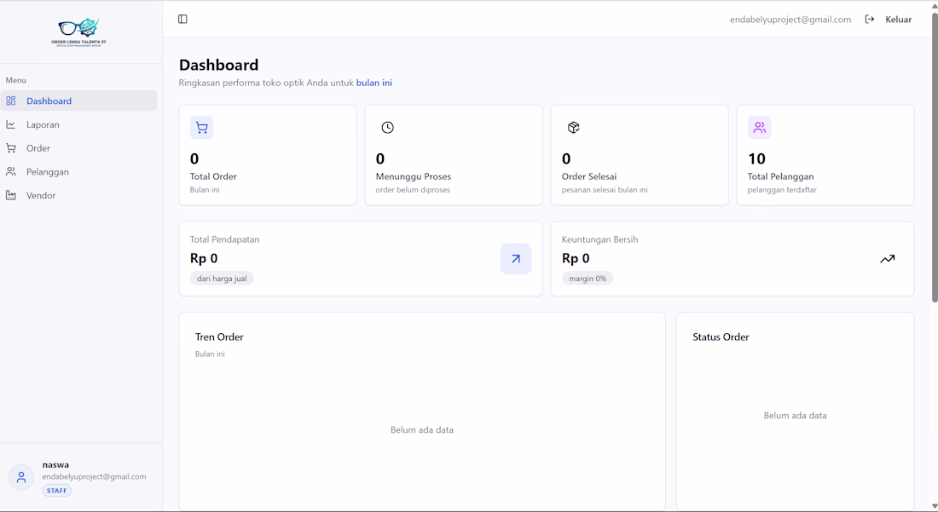
Task: Click the scrollbar down arrow
Action: pos(935,507)
